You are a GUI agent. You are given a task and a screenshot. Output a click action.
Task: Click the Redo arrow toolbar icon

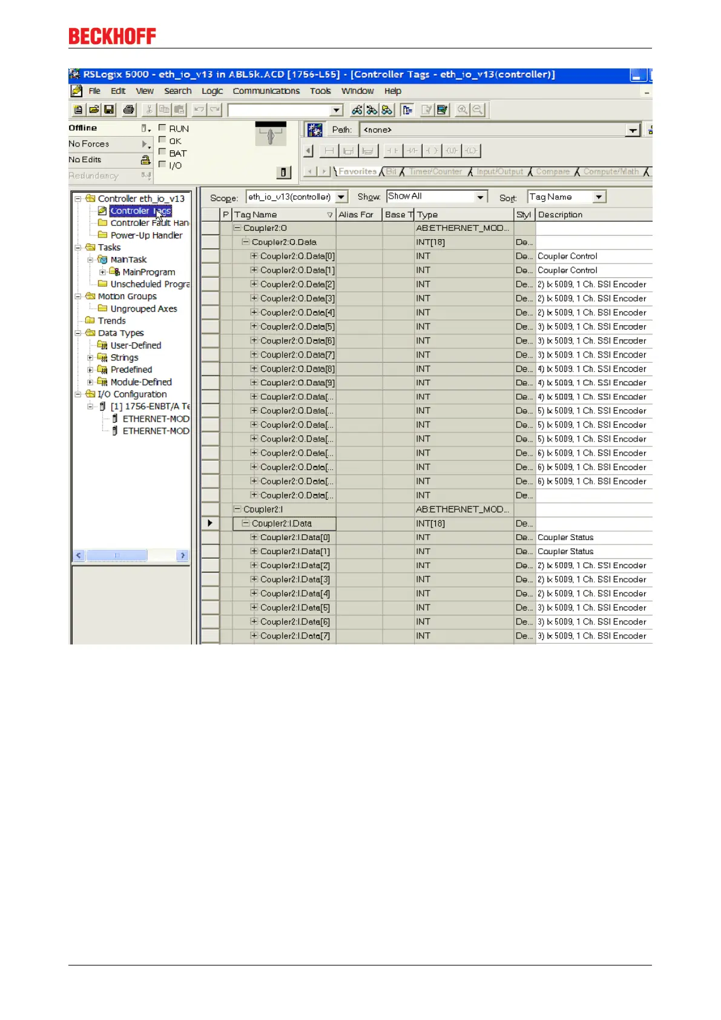pos(215,110)
